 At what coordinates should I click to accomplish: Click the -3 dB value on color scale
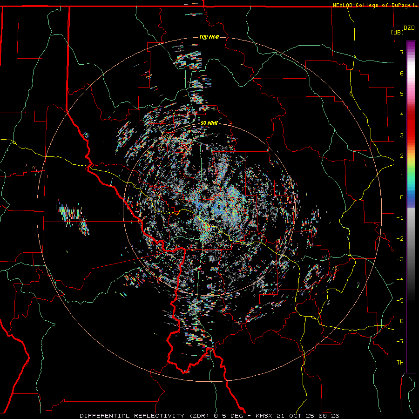click(400, 259)
